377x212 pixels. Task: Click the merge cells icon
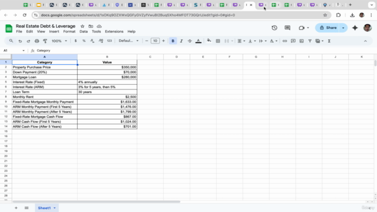click(x=226, y=41)
